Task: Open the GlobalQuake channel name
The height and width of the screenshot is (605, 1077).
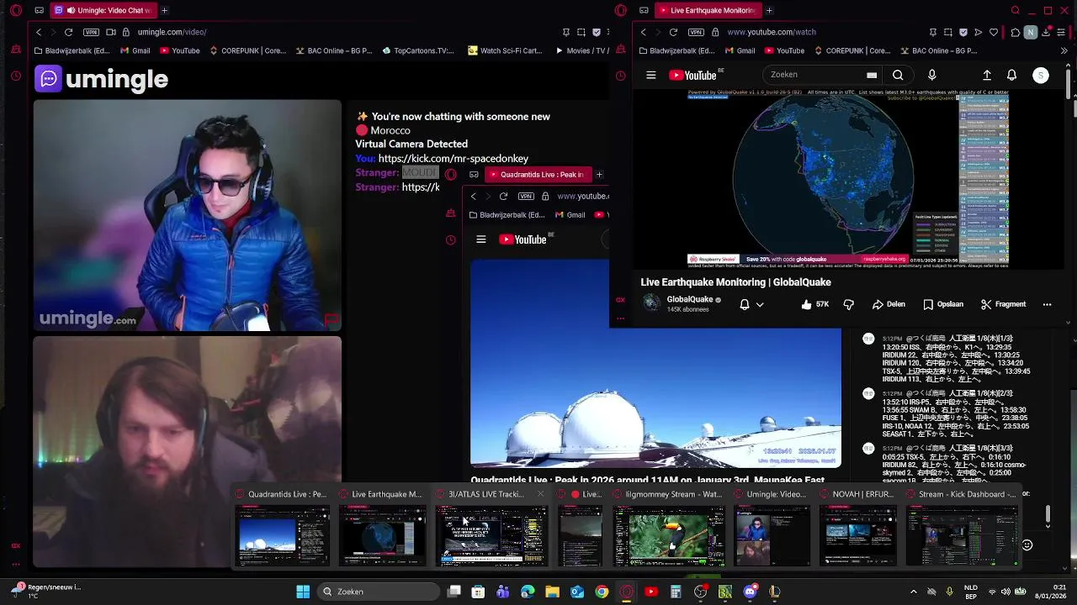Action: 689,299
